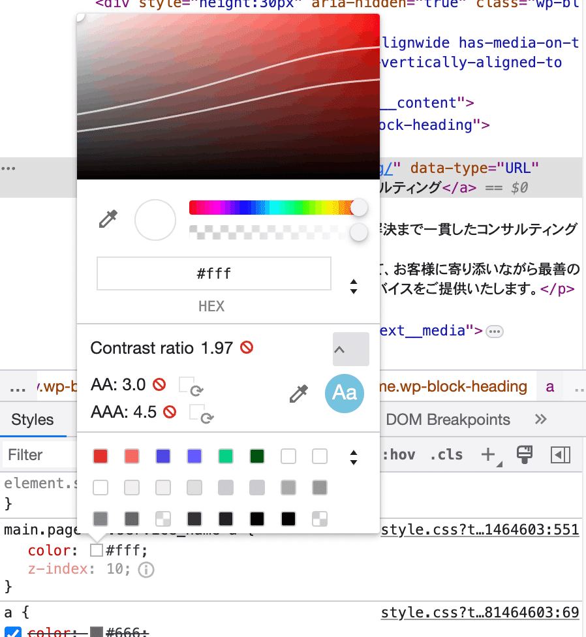Screen dimensions: 586x637
Task: Pick the mint green palette swatch
Action: 225,456
